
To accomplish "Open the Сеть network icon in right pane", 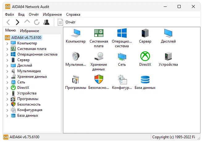I will tap(122, 56).
